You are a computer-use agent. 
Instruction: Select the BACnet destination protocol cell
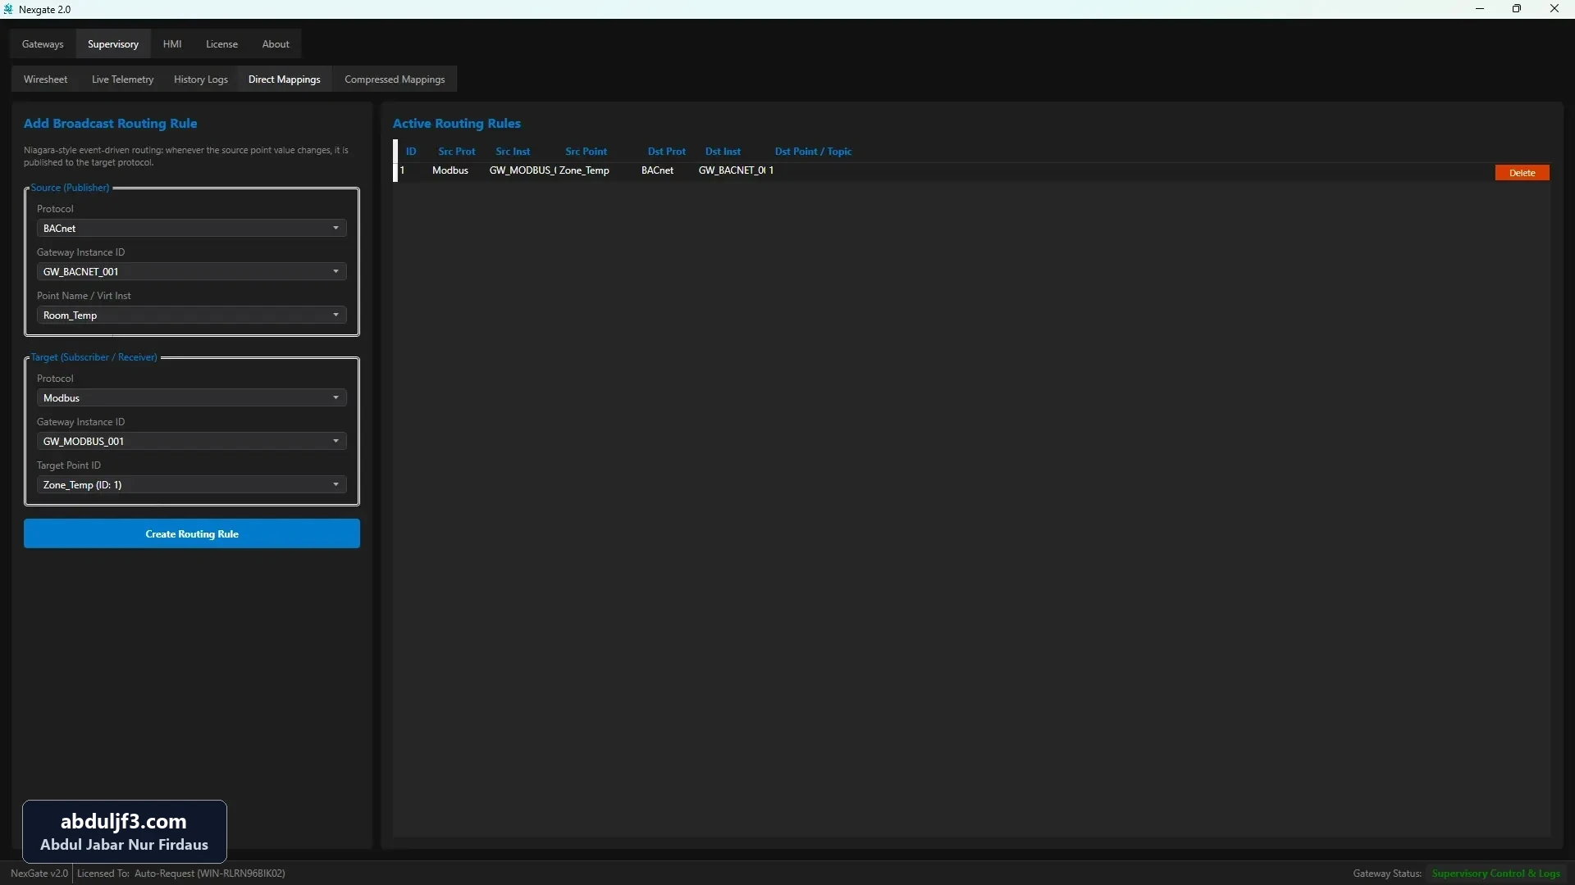657,170
